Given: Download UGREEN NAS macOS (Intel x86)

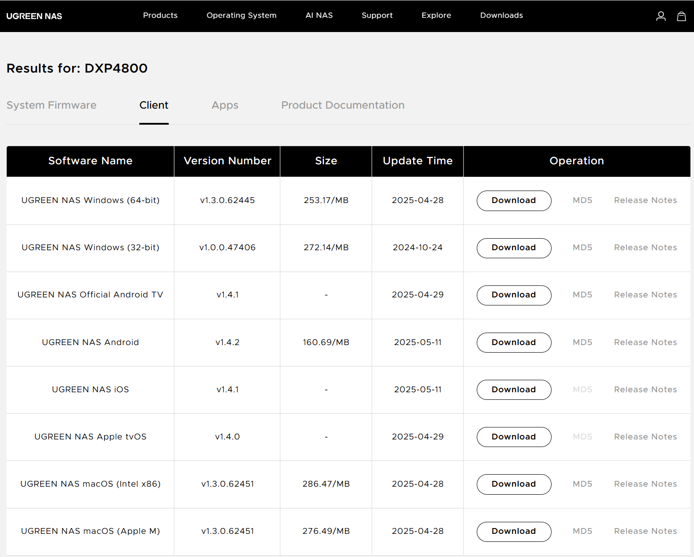Looking at the screenshot, I should click(x=514, y=484).
